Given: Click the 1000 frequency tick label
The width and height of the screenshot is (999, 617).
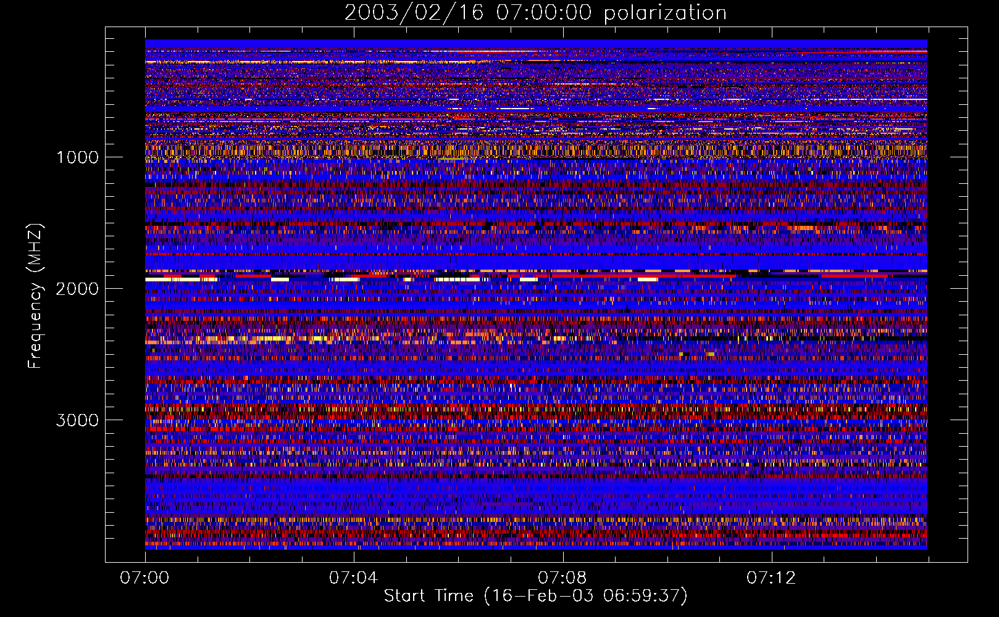Looking at the screenshot, I should click(77, 157).
